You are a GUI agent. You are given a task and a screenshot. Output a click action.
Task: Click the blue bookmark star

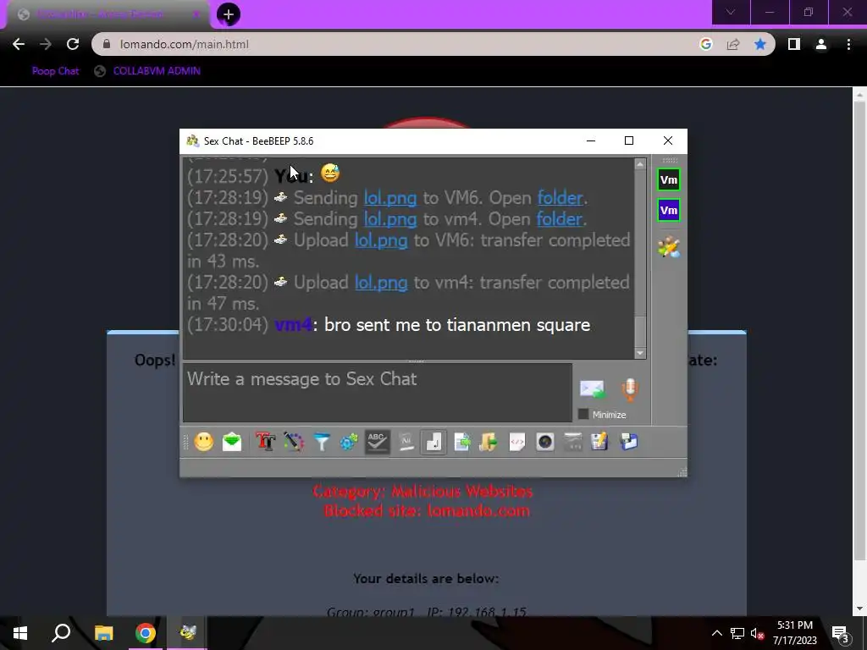click(760, 44)
